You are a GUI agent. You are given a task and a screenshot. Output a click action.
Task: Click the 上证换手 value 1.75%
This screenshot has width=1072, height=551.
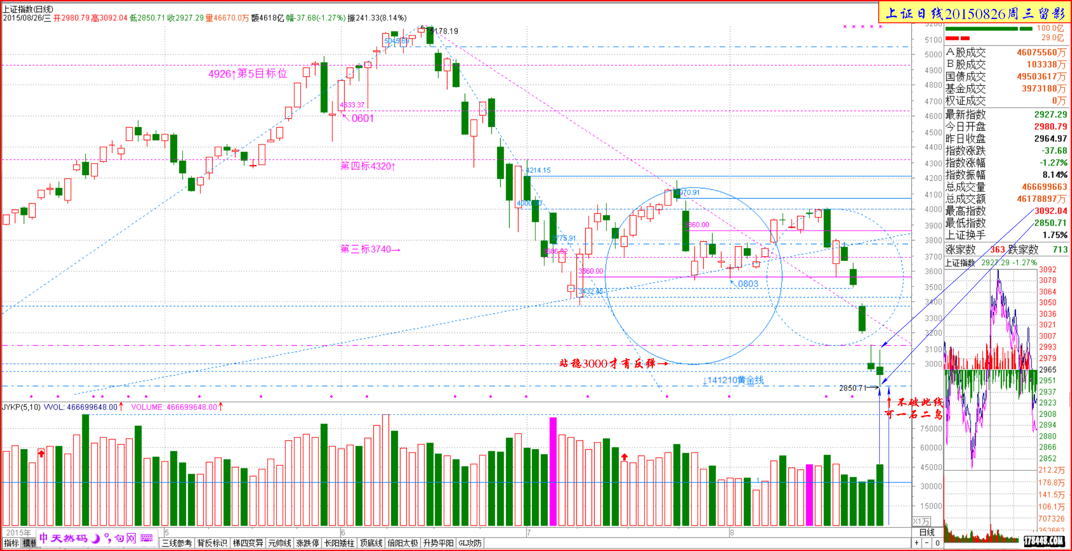(1055, 235)
